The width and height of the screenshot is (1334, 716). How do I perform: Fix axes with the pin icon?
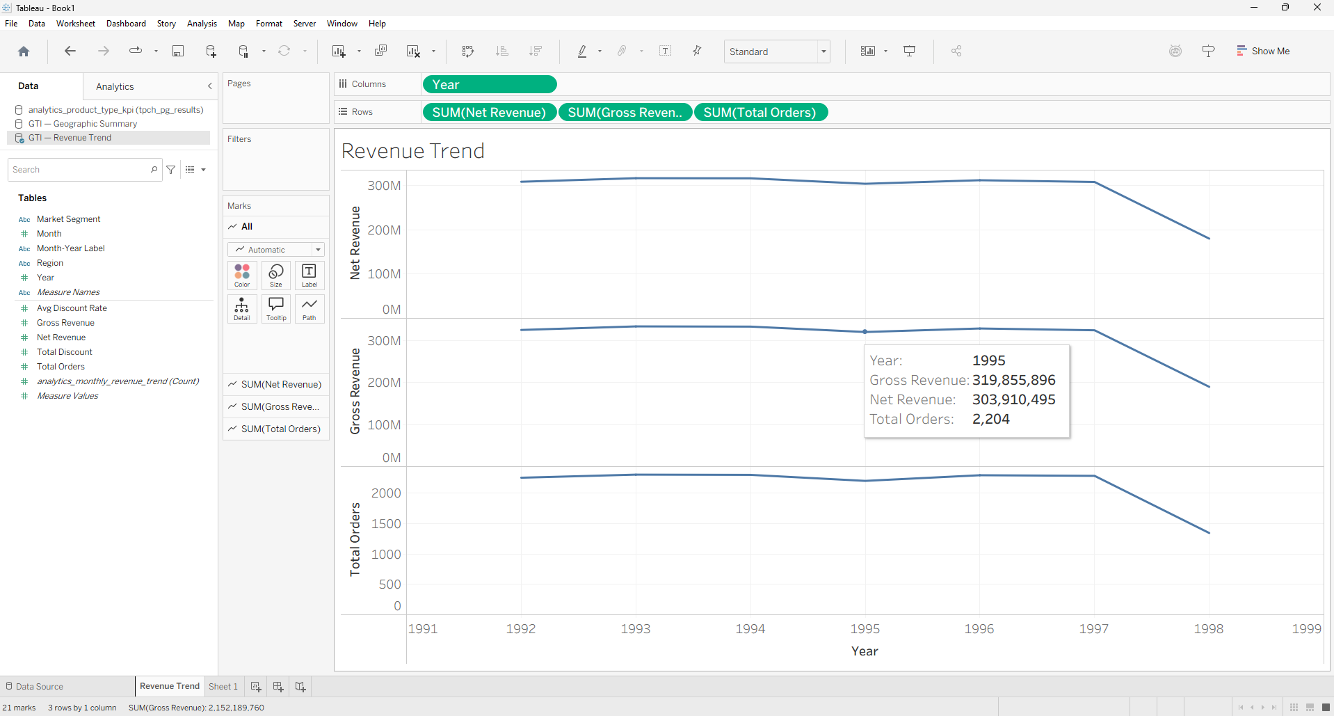(x=697, y=51)
